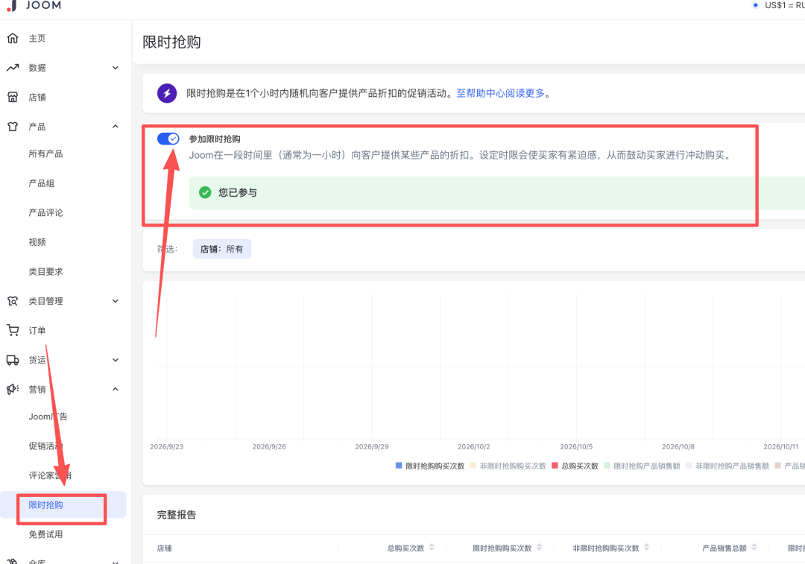805x564 pixels.
Task: Click the purple lightning flash-sale icon
Action: pyautogui.click(x=167, y=93)
